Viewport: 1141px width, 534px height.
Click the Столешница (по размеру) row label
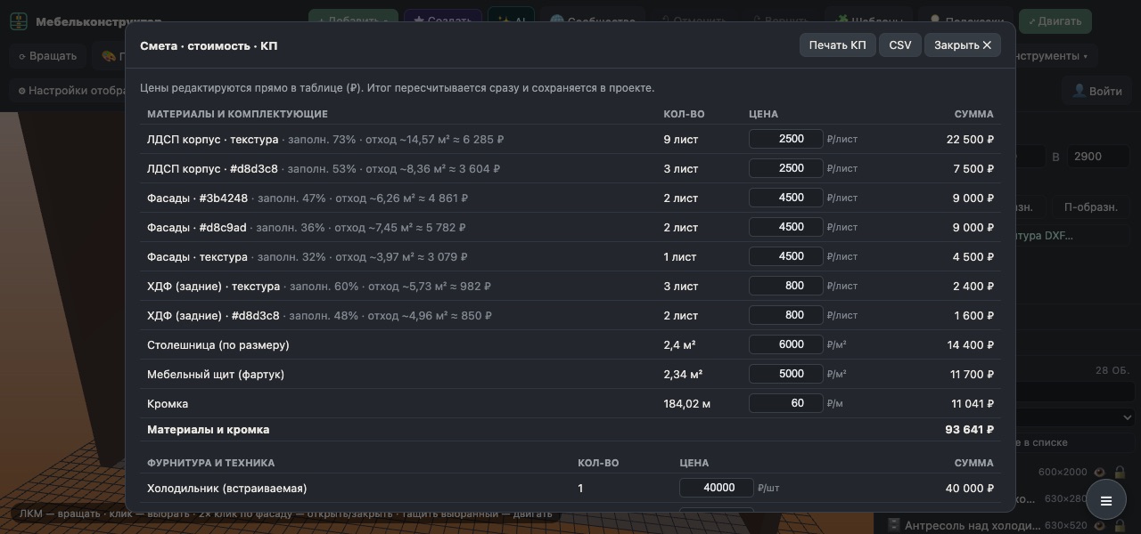[x=218, y=345]
